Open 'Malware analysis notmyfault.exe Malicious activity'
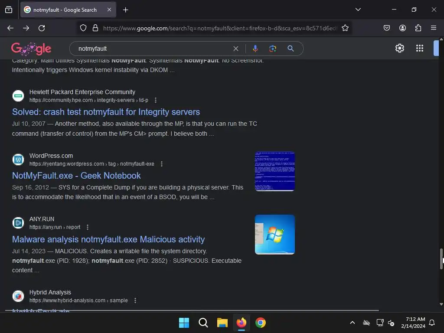This screenshot has height=333, width=444. pyautogui.click(x=108, y=239)
